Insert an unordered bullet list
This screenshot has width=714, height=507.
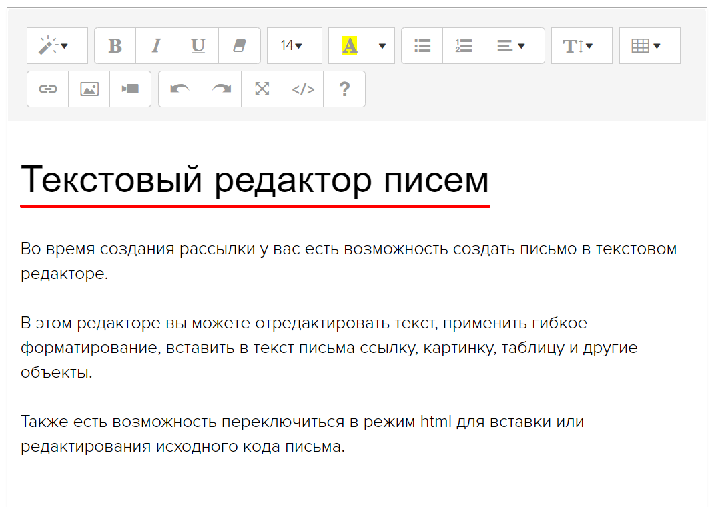click(422, 46)
